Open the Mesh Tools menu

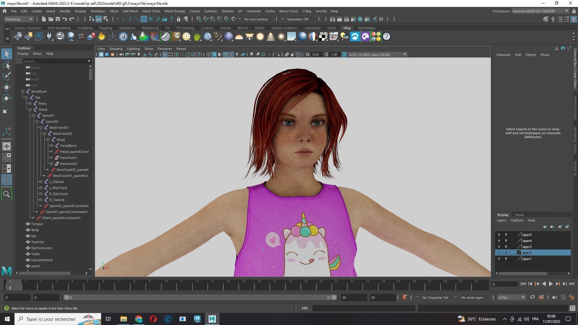pyautogui.click(x=151, y=11)
